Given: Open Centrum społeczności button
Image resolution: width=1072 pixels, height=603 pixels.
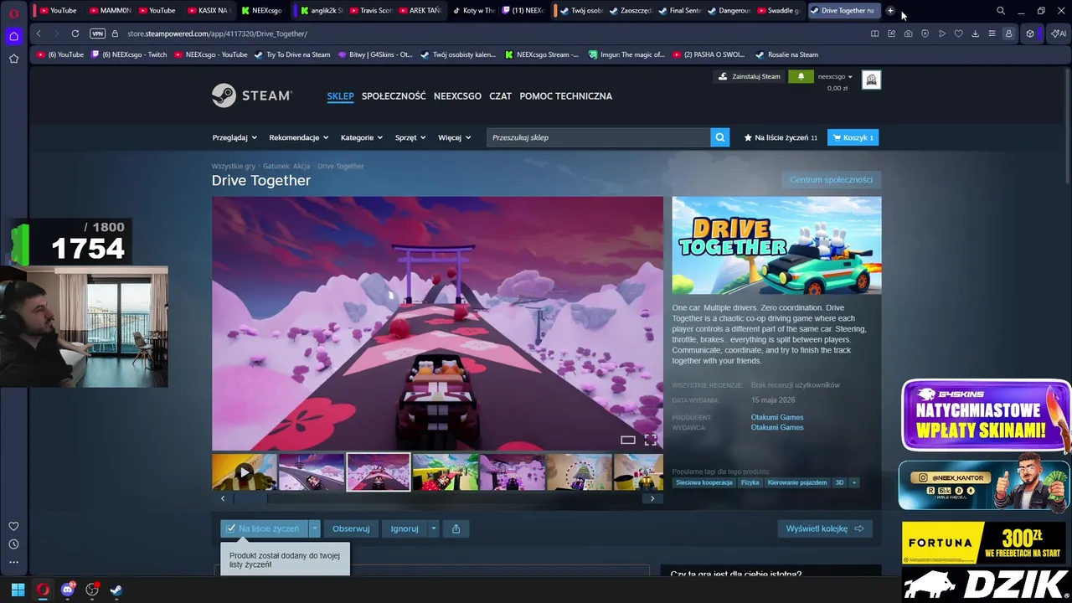Looking at the screenshot, I should [831, 179].
